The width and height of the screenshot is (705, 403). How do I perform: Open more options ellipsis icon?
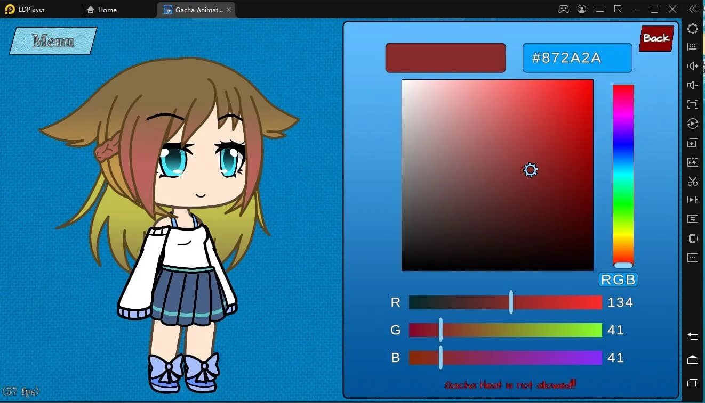coord(692,258)
